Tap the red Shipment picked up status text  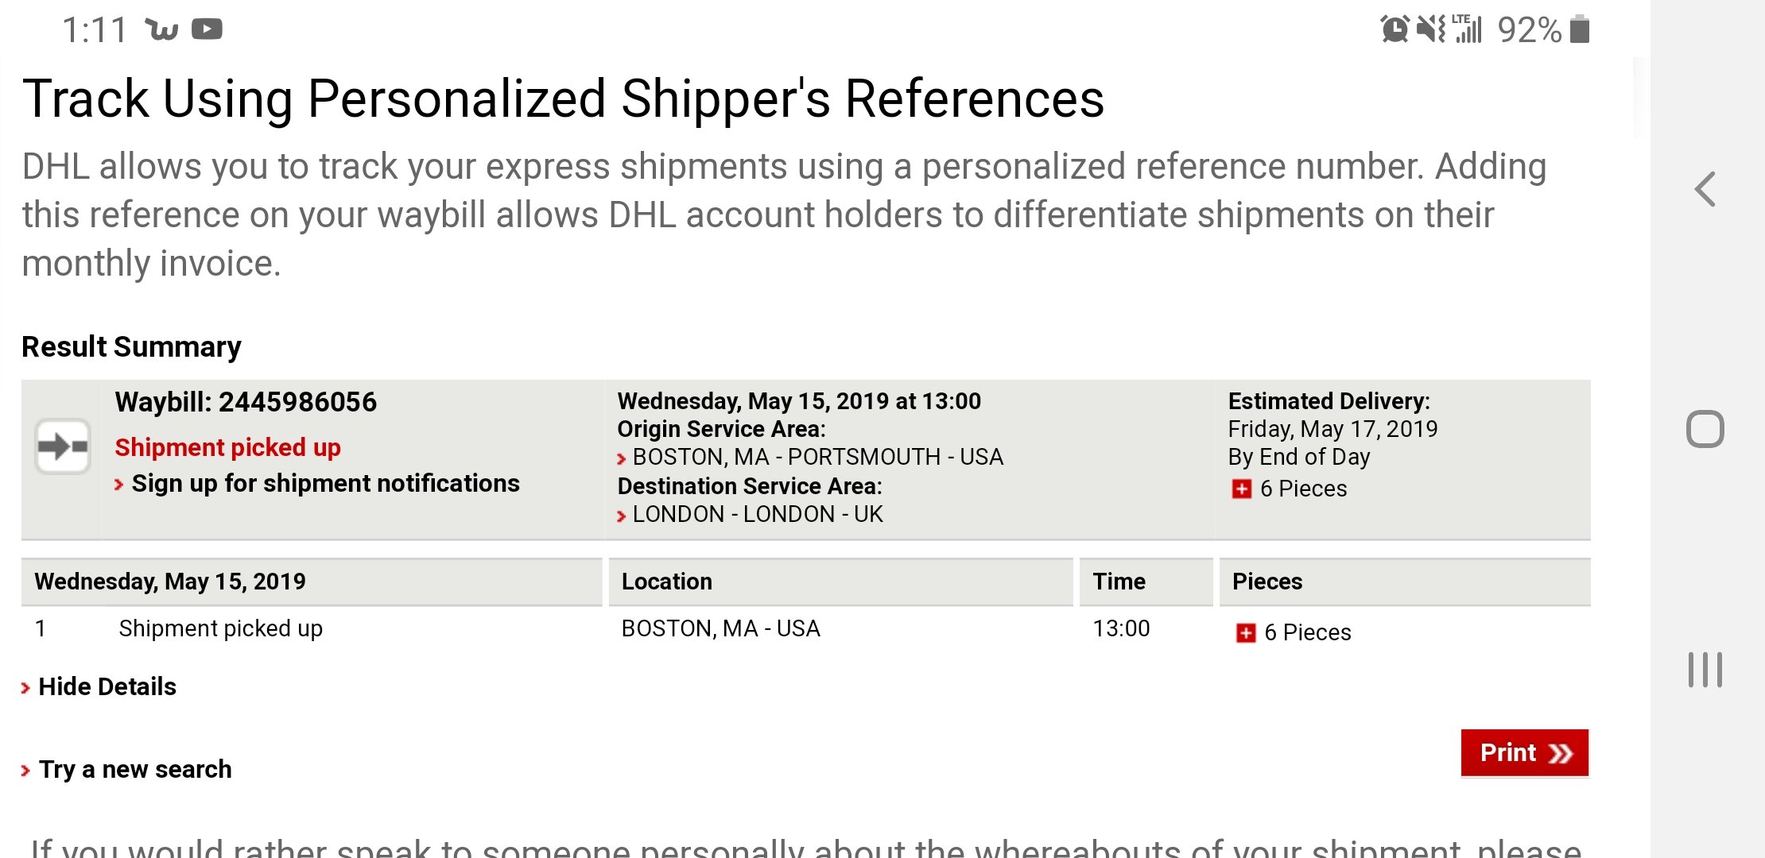tap(227, 448)
